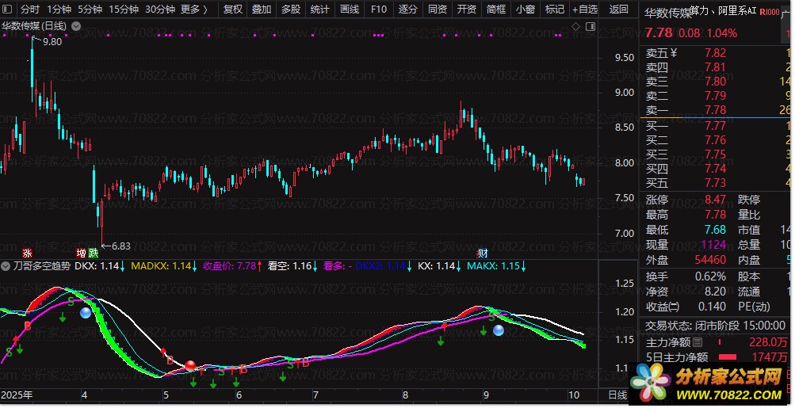Click the blue 财 event marker

tap(482, 254)
